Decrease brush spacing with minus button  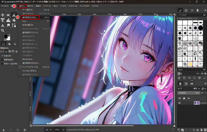pyautogui.click(x=202, y=74)
